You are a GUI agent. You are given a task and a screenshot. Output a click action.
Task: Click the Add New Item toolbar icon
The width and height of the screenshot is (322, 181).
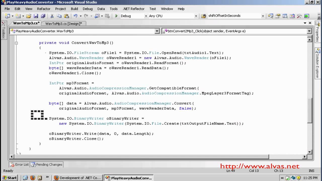(18, 16)
